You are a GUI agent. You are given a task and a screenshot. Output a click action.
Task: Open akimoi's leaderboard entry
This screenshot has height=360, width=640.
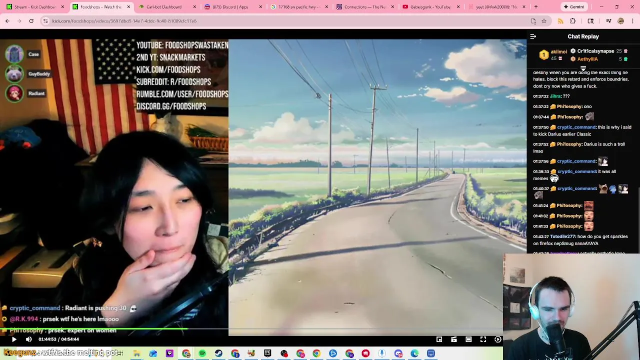[x=553, y=54]
